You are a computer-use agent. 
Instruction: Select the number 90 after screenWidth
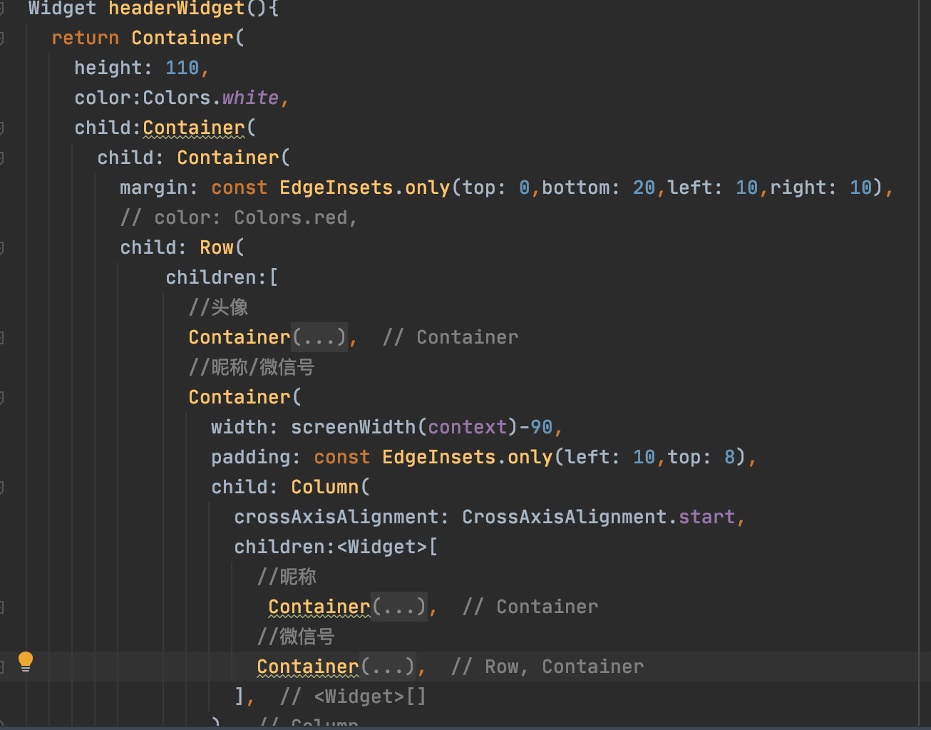542,427
